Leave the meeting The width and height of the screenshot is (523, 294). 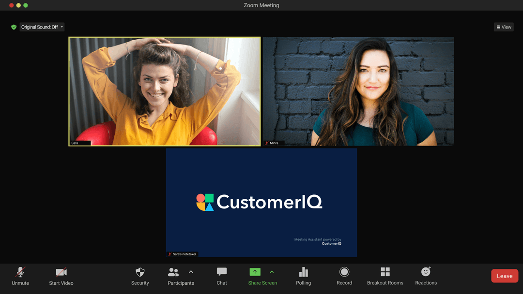click(x=505, y=276)
